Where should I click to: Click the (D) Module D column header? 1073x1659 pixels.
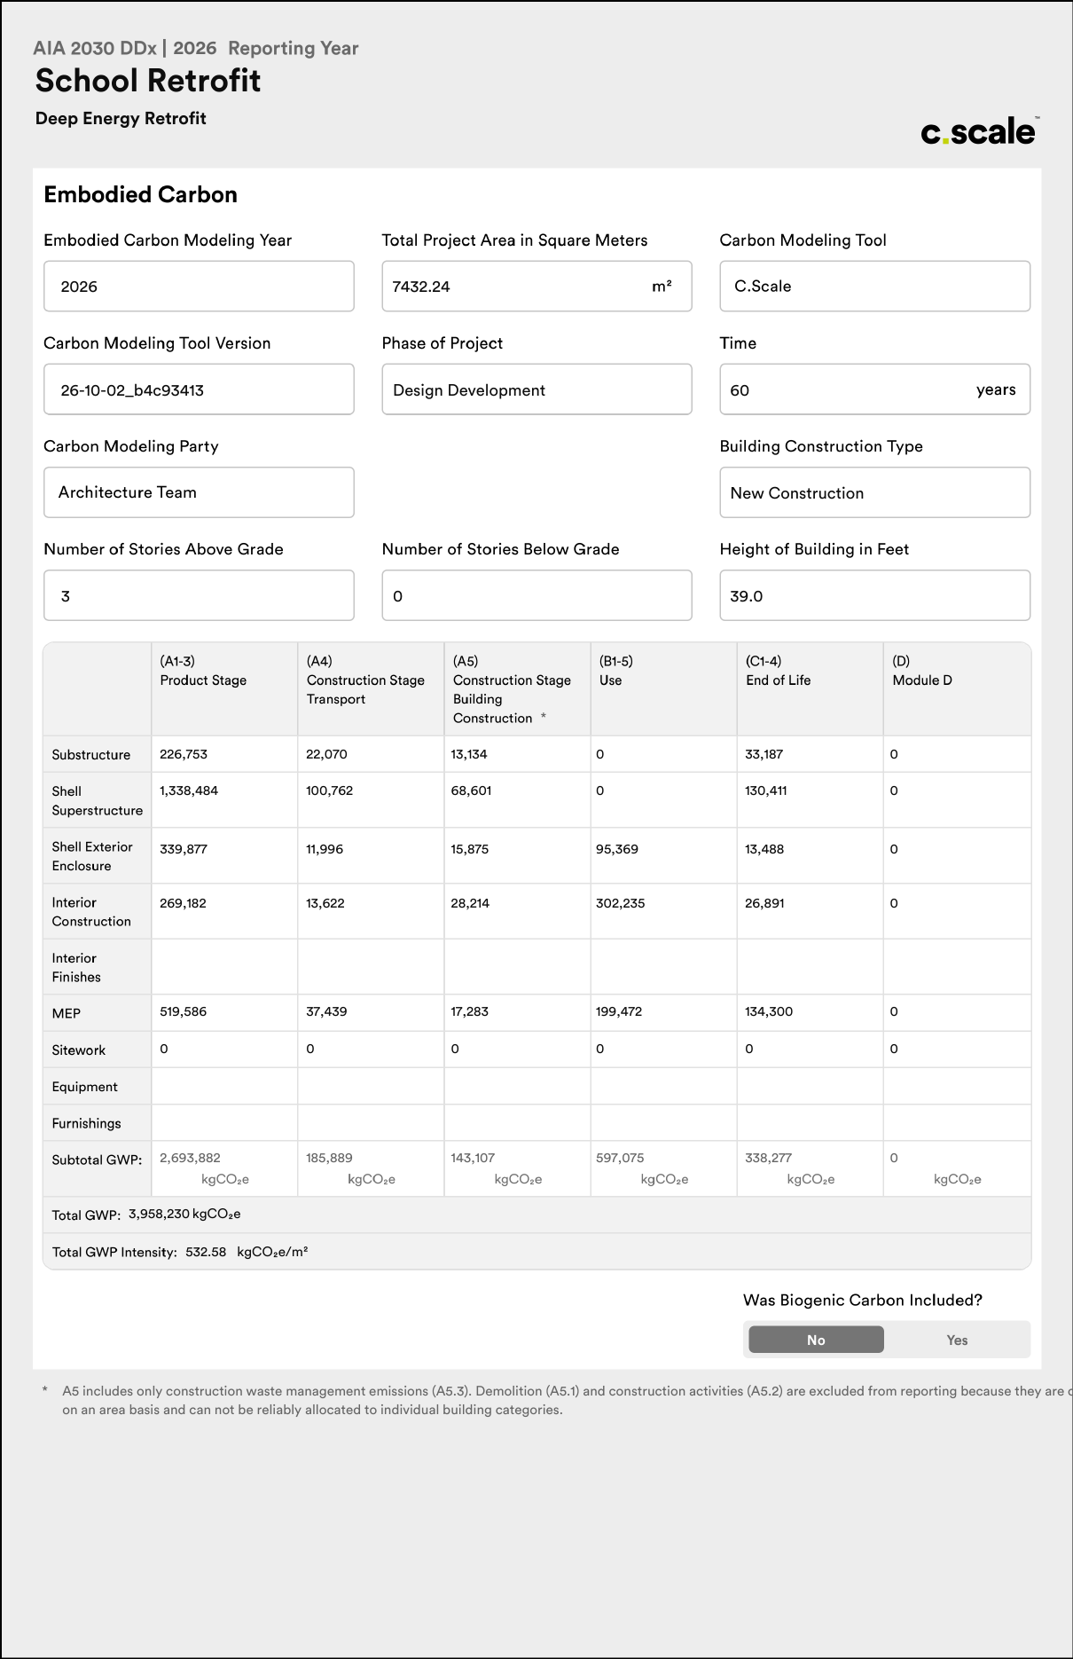(957, 689)
